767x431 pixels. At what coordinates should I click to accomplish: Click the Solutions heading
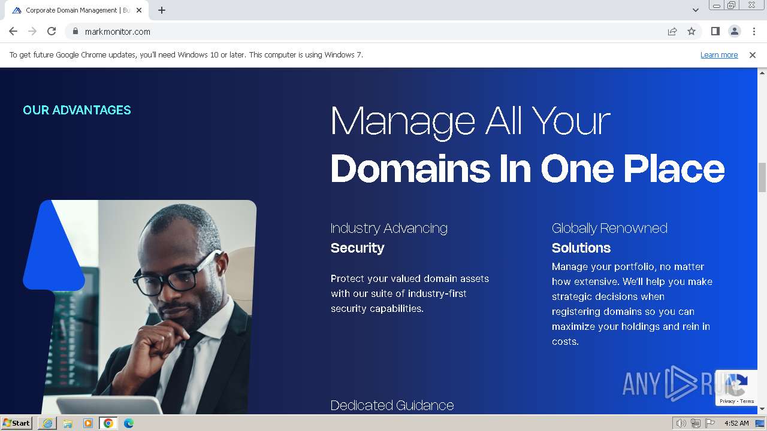pos(581,248)
